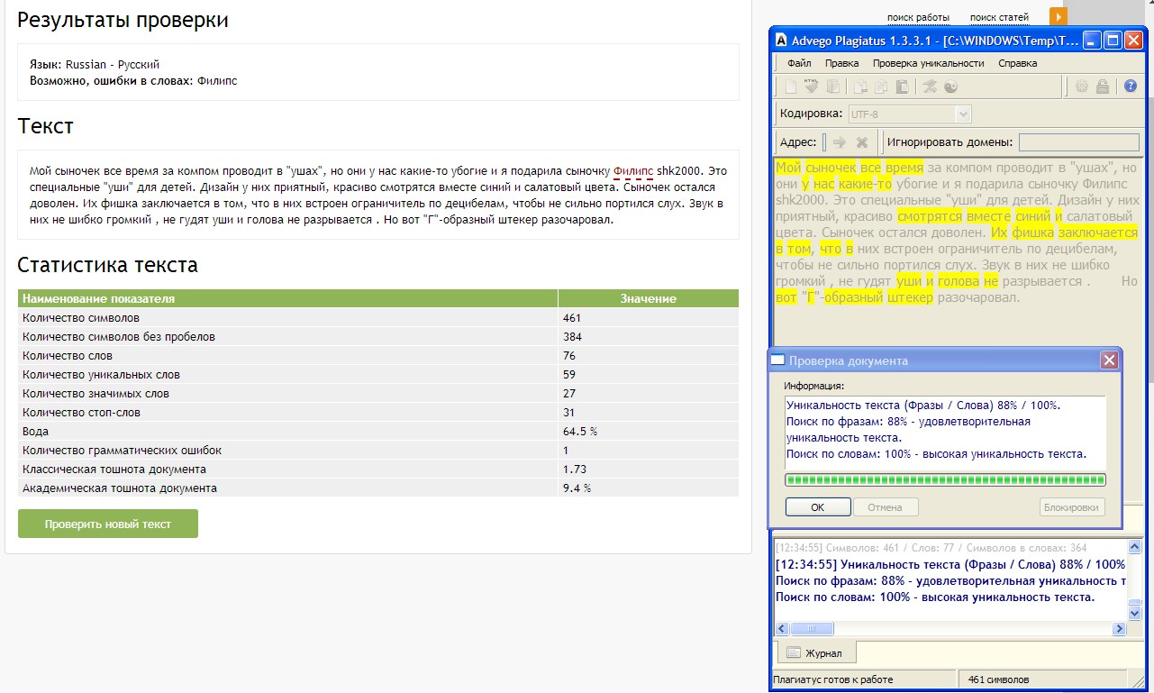Click the yin-yang deep check icon
The width and height of the screenshot is (1154, 693).
click(x=950, y=87)
